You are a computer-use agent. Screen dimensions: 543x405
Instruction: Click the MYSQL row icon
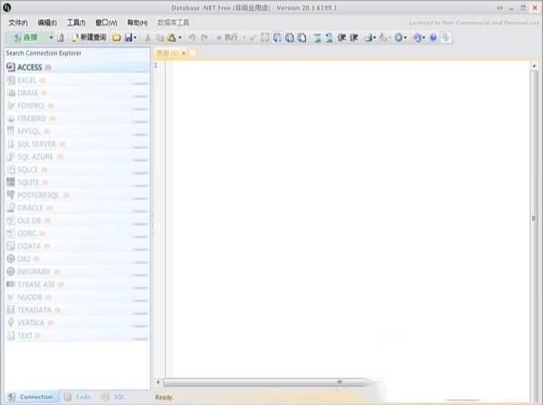11,131
